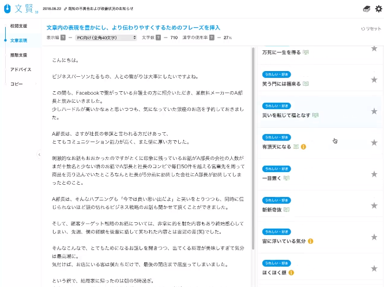384x287 pixels.
Task: Click the help icon next to 漢字の使用率
Action: click(x=212, y=38)
